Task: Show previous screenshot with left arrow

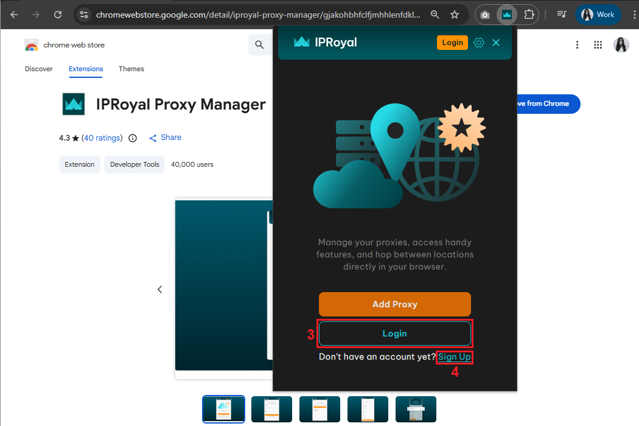Action: [x=160, y=290]
